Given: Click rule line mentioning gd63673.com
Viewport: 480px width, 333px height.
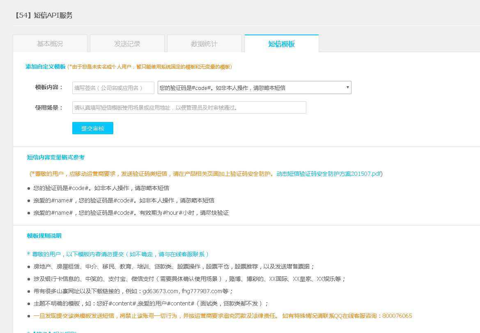Looking at the screenshot, I should (133, 291).
